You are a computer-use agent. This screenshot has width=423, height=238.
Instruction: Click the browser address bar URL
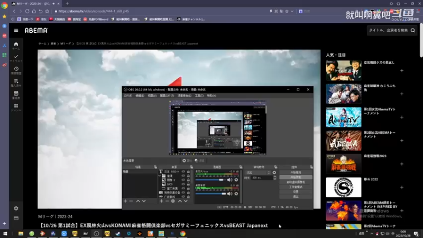(x=94, y=11)
